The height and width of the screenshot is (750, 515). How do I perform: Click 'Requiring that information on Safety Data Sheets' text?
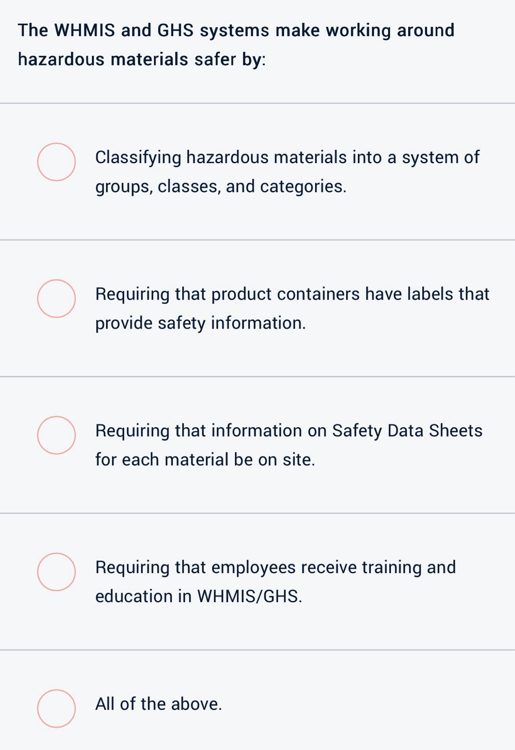pyautogui.click(x=289, y=431)
